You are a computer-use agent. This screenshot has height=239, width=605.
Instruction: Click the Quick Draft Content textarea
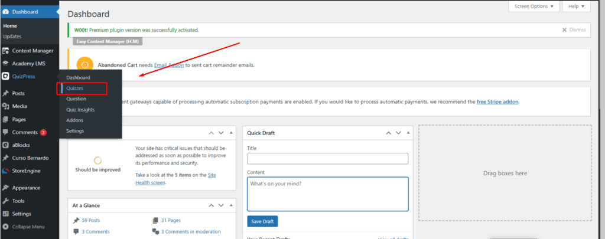[327, 194]
